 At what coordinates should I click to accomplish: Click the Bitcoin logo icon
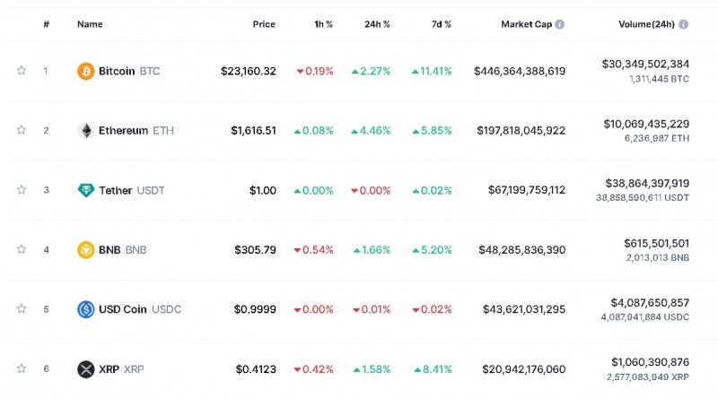click(85, 71)
